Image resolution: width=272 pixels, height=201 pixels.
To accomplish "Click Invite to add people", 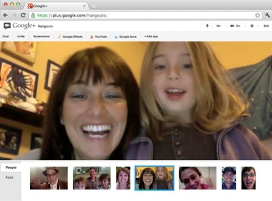I will coord(21,37).
